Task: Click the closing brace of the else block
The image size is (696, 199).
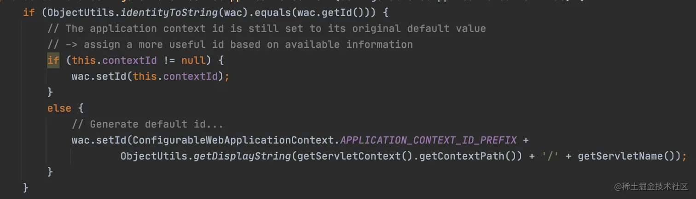Action: [50, 172]
